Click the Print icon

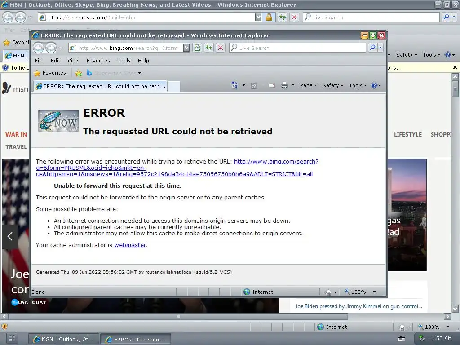(x=284, y=85)
